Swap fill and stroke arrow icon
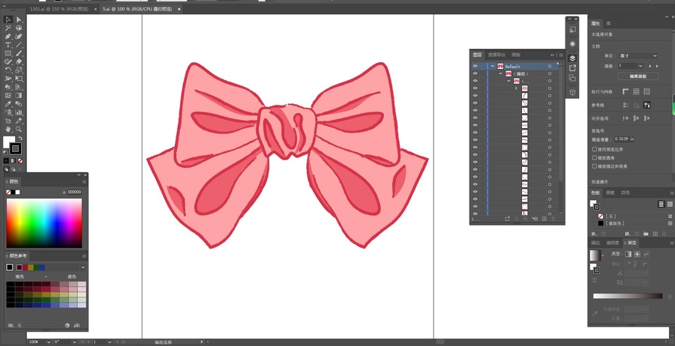Image resolution: width=675 pixels, height=346 pixels. pos(19,139)
